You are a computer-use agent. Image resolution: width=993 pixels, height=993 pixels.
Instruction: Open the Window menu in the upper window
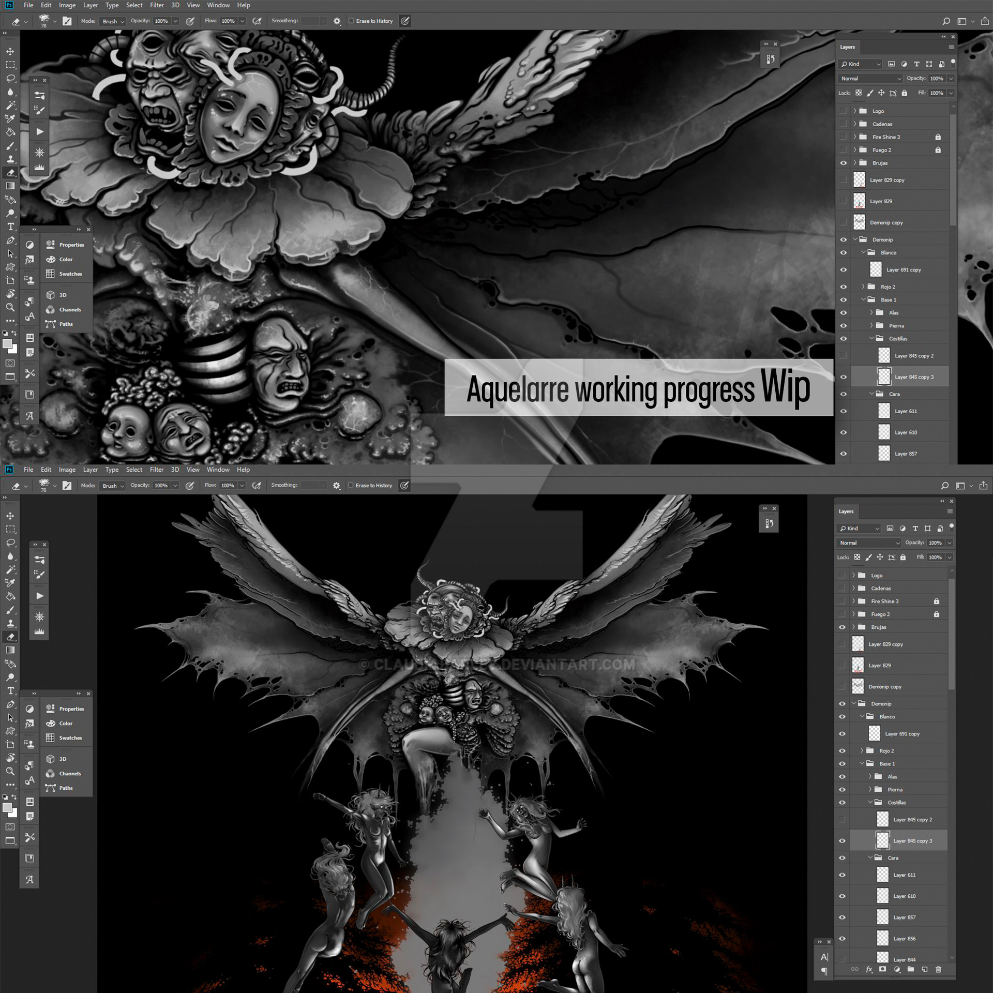coord(218,5)
